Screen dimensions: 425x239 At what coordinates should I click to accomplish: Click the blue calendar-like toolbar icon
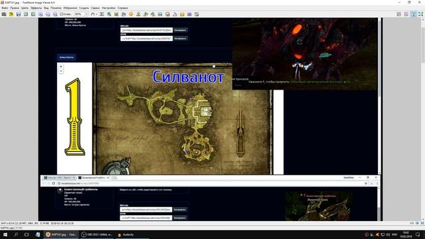[189, 14]
